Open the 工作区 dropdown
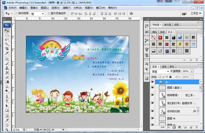The height and width of the screenshot is (133, 205). point(196,13)
